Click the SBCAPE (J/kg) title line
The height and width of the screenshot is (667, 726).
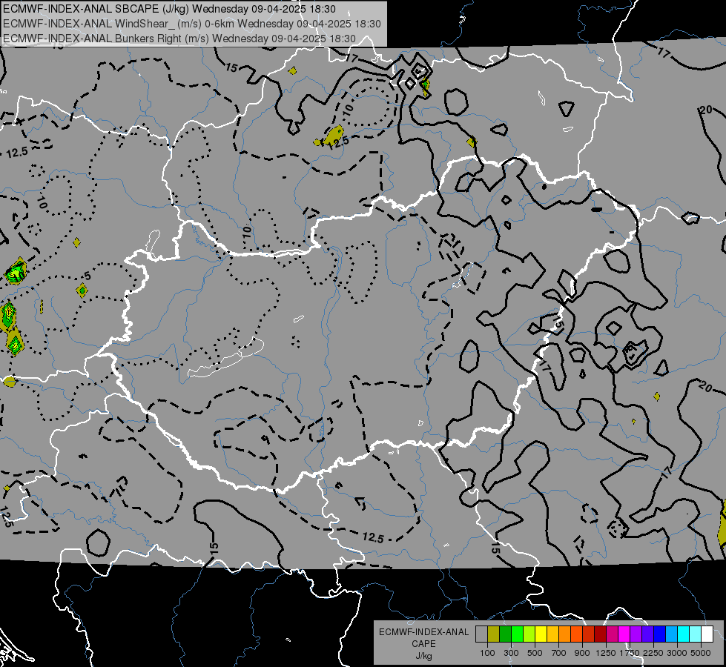170,9
